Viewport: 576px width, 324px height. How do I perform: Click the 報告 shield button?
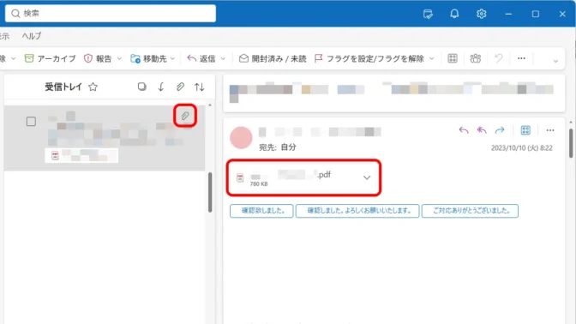[98, 58]
